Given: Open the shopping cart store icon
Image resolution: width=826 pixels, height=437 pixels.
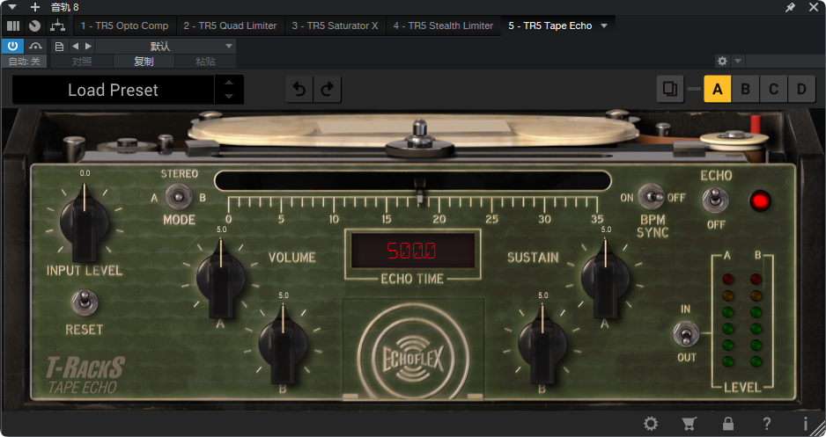Looking at the screenshot, I should pyautogui.click(x=689, y=423).
